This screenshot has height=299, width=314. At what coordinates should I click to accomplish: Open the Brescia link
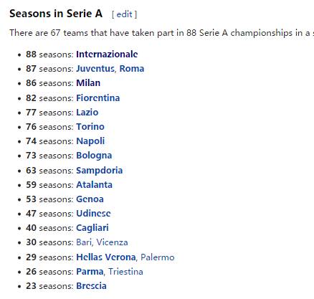pos(91,286)
